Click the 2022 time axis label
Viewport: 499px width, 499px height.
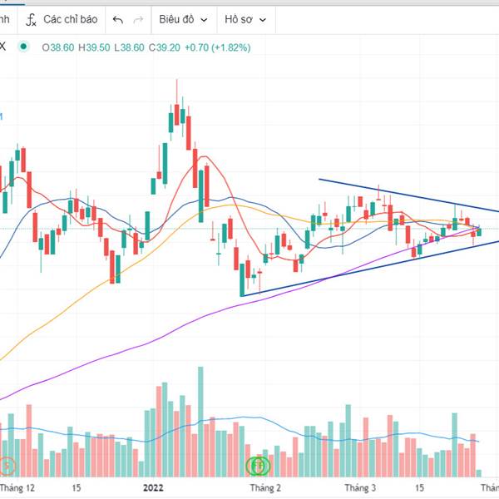click(153, 488)
